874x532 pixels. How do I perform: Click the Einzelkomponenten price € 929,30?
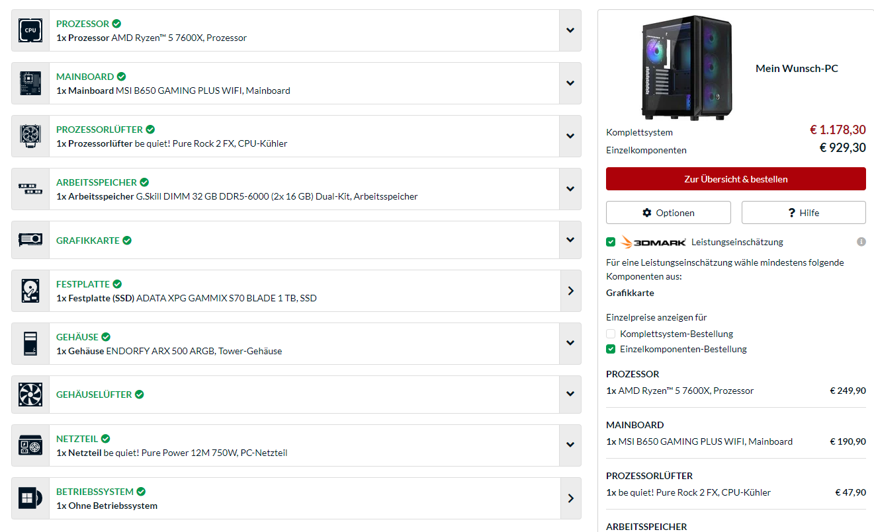click(x=843, y=147)
